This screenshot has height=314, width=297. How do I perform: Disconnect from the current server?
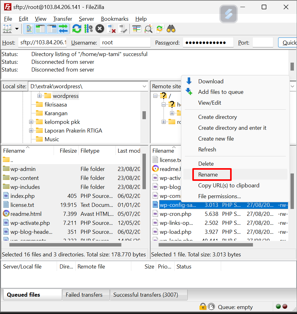point(111,29)
